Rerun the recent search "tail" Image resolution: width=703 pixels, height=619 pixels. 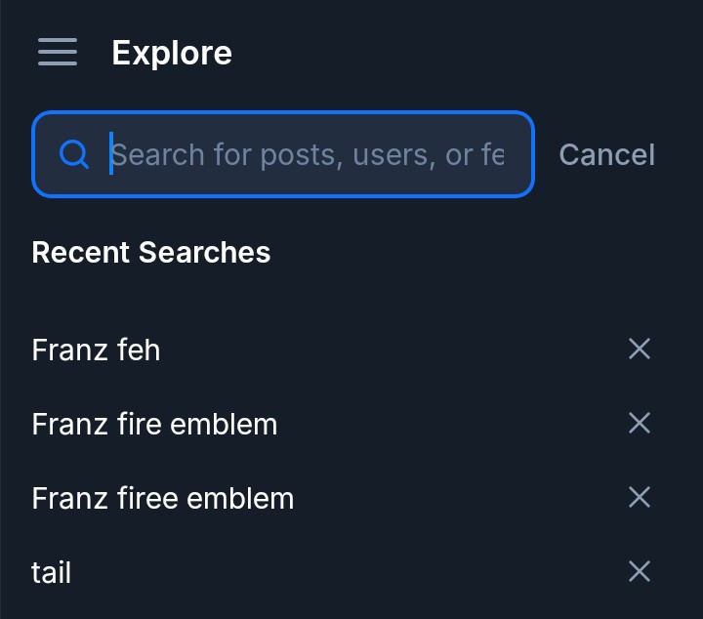click(x=51, y=572)
